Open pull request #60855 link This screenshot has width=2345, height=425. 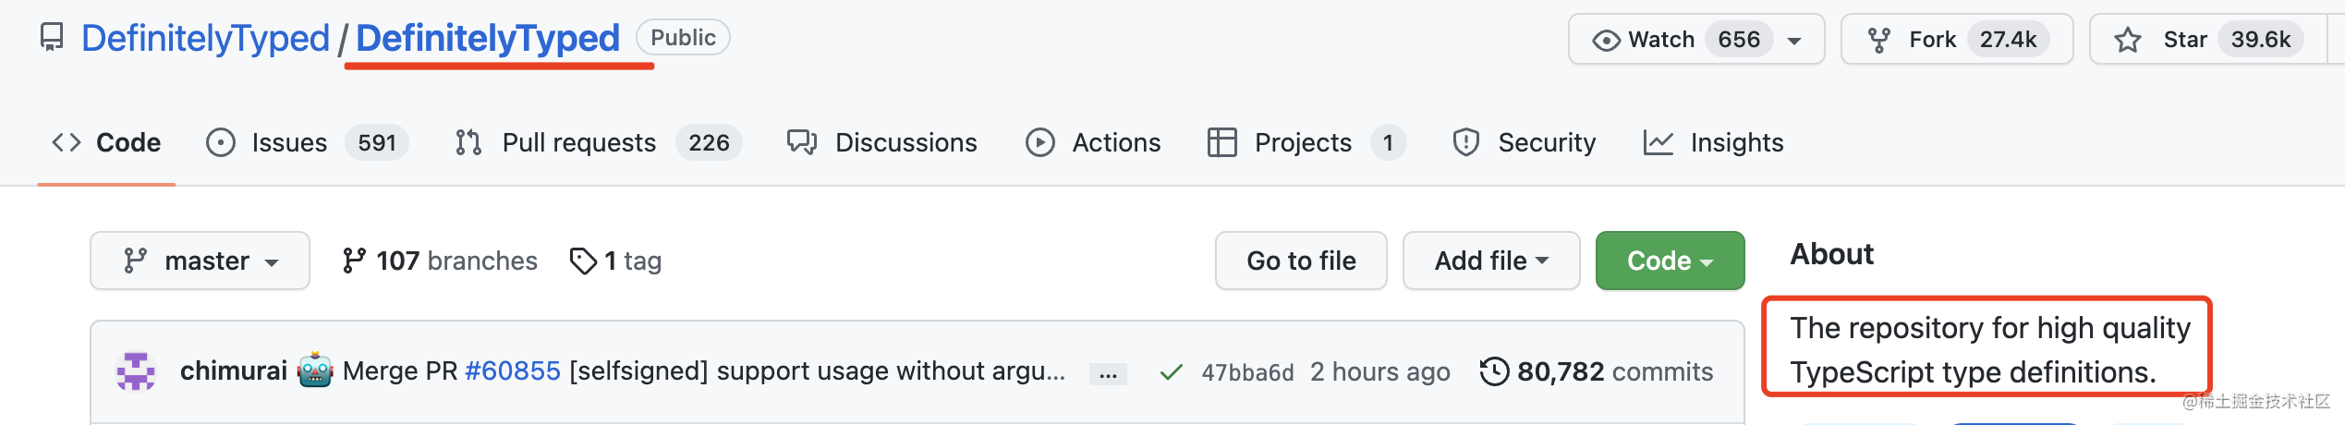pyautogui.click(x=512, y=371)
